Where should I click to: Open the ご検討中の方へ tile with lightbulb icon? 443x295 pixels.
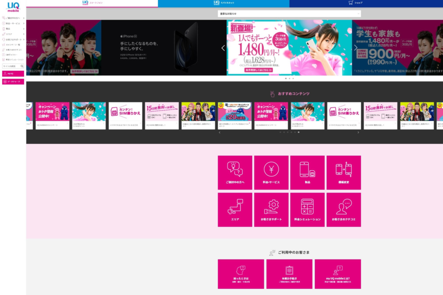[x=235, y=173]
